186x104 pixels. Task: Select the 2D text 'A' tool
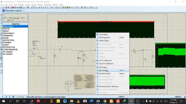1,56
